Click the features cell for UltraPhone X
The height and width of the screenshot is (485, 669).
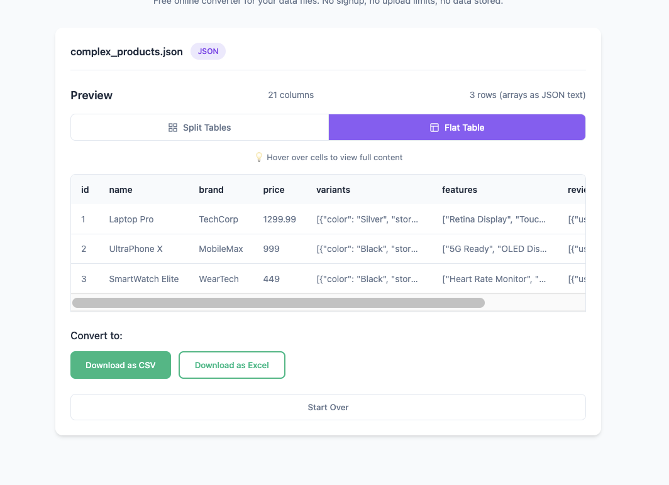tap(494, 249)
